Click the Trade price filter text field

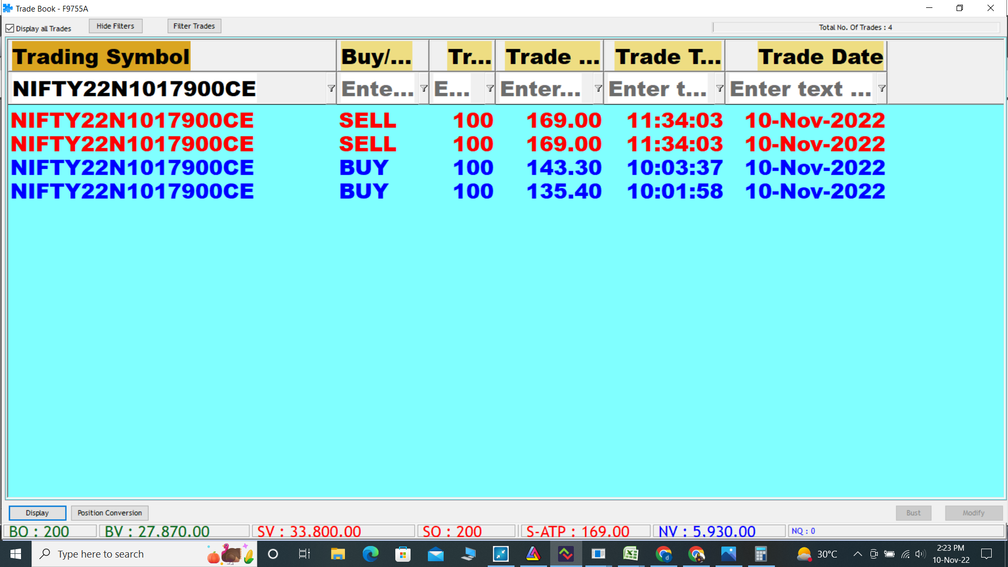tap(545, 88)
